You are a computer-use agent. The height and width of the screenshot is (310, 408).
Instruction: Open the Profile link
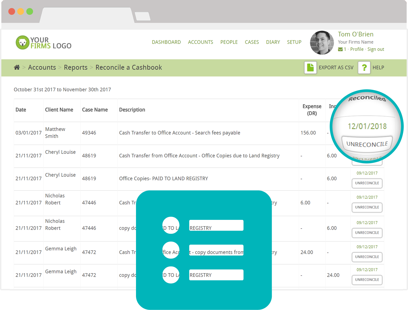[357, 49]
